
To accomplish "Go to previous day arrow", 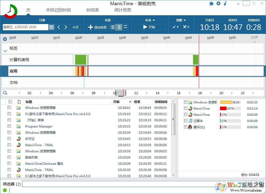I will pyautogui.click(x=59, y=27).
